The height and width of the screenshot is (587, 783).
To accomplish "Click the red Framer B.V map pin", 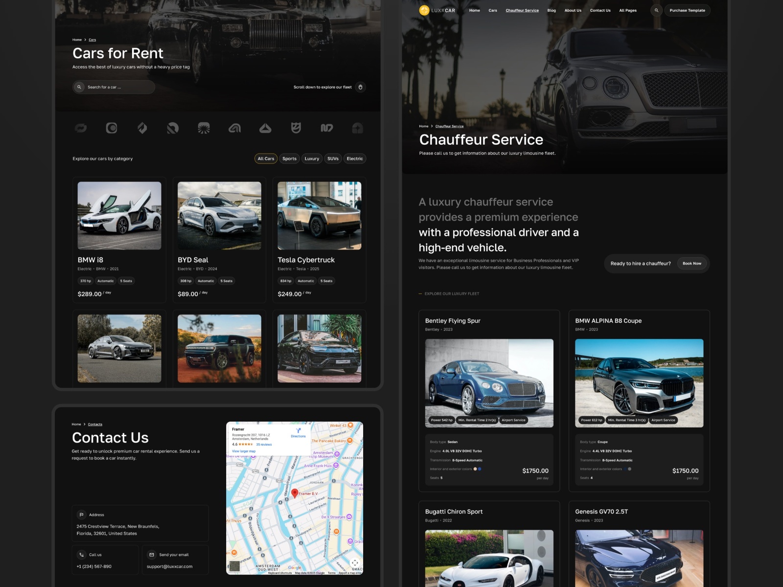I will [295, 493].
